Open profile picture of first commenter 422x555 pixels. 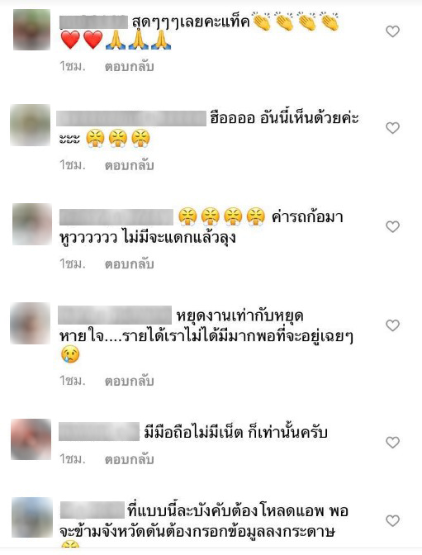pos(32,30)
